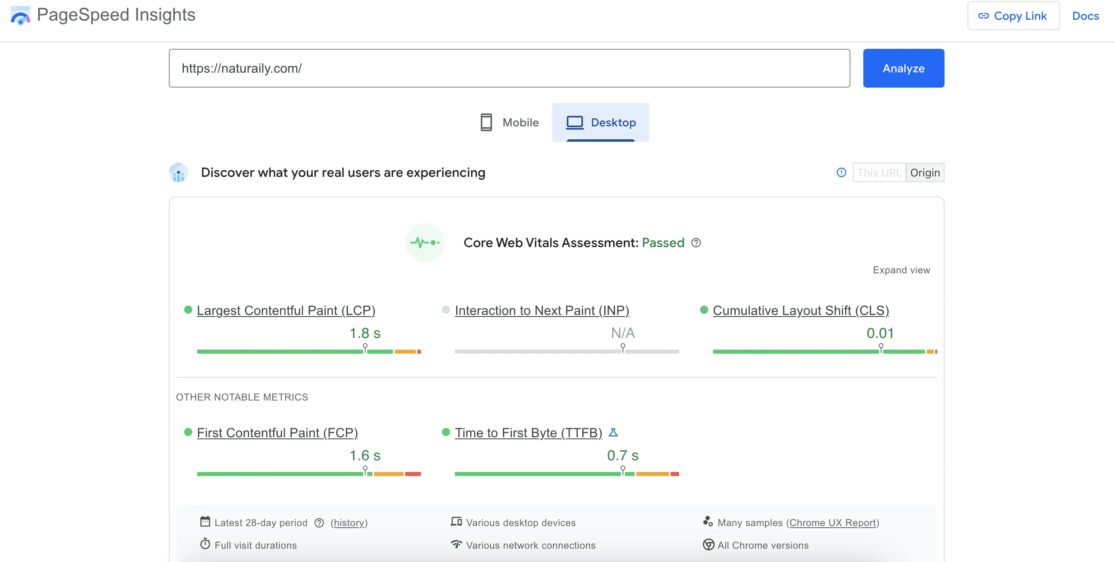Image resolution: width=1115 pixels, height=562 pixels.
Task: Click the Chrome icon by All Chrome versions
Action: coord(708,545)
